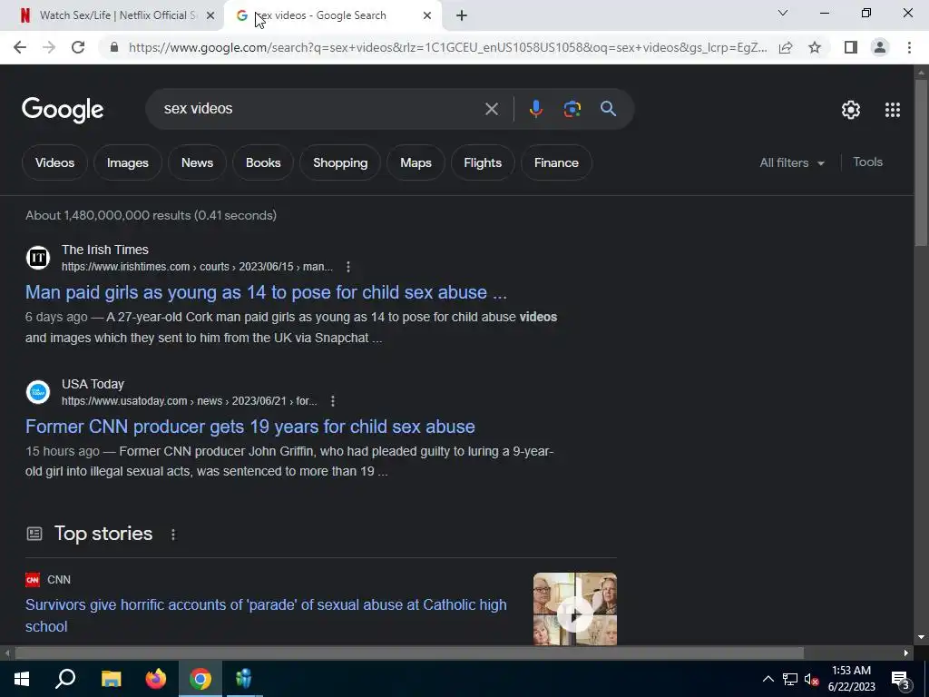Search by image with the Lens icon
Viewport: 929px width, 697px height.
(572, 109)
